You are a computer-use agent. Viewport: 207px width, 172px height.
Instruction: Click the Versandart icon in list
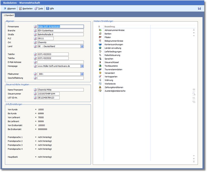click(100, 73)
